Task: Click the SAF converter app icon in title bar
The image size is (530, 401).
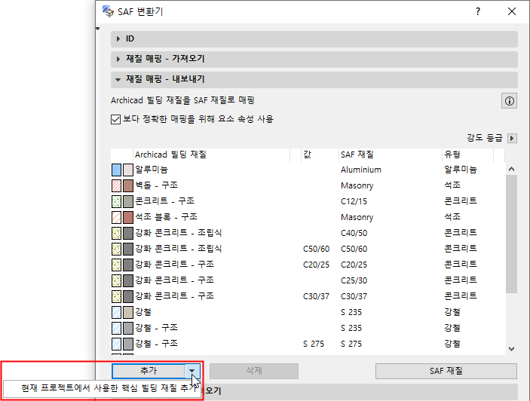Action: tap(108, 11)
